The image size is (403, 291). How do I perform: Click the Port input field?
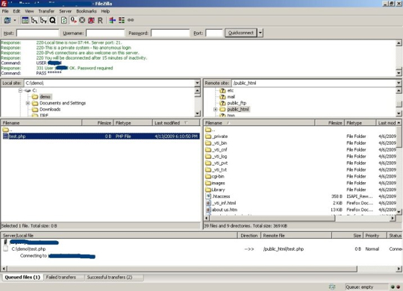[214, 33]
